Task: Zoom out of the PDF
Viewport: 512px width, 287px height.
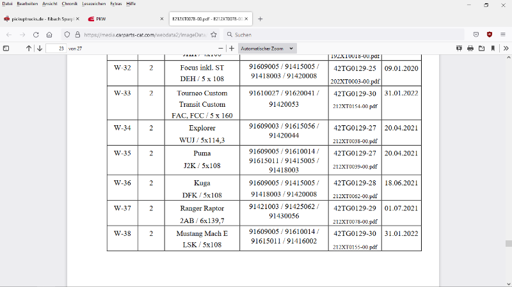Action: [x=220, y=49]
